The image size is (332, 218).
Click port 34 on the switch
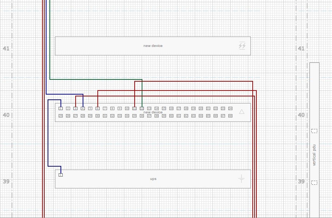point(127,116)
